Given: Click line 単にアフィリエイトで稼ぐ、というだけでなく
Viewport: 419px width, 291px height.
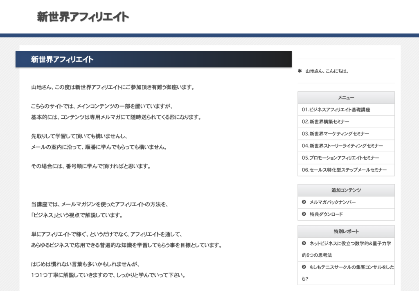Looking at the screenshot, I should click(107, 234).
